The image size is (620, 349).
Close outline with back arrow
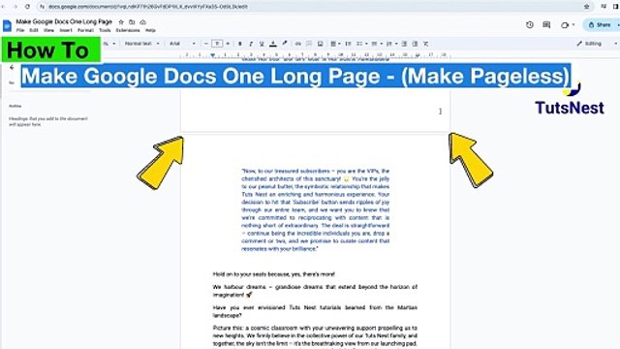click(12, 68)
